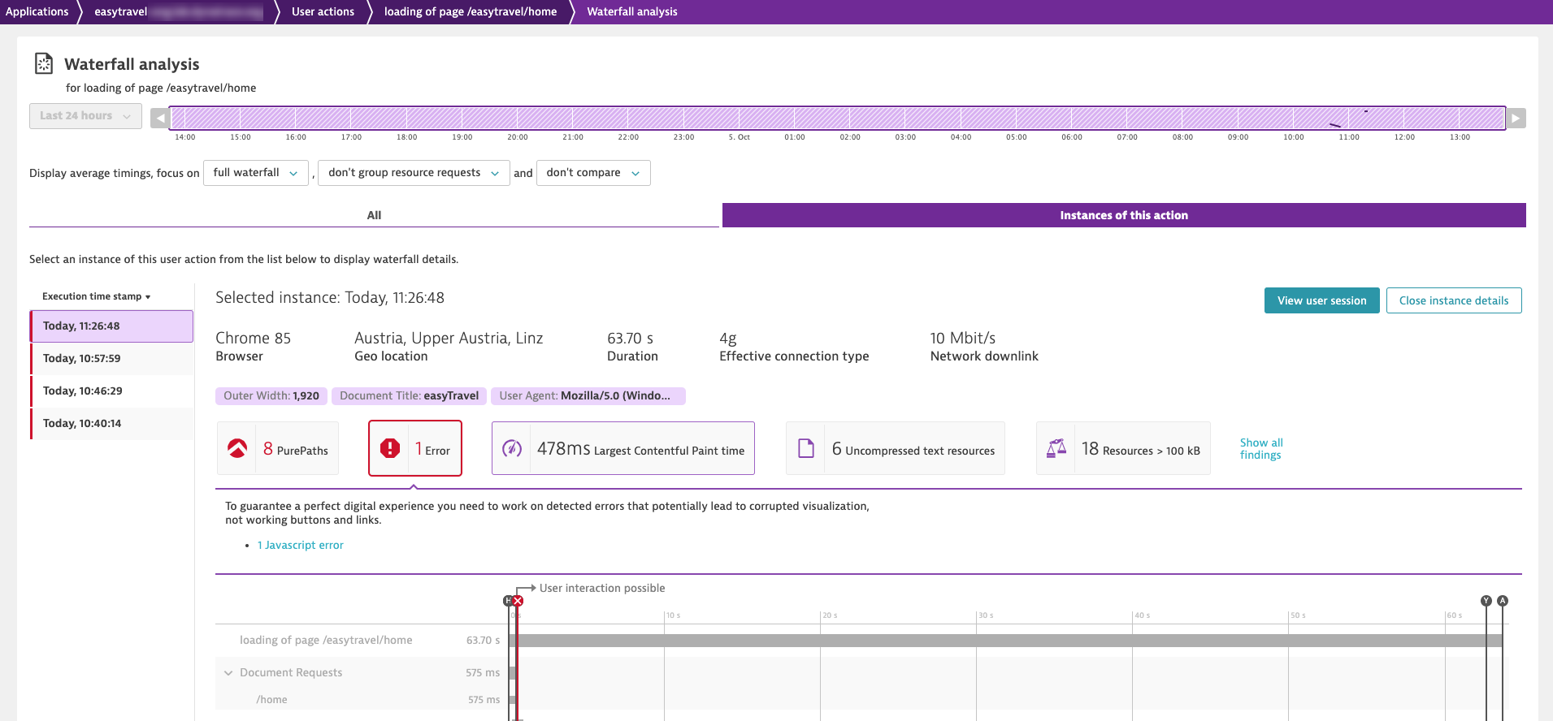This screenshot has width=1553, height=721.
Task: Select instance Today, 10:57:59
Action: point(112,359)
